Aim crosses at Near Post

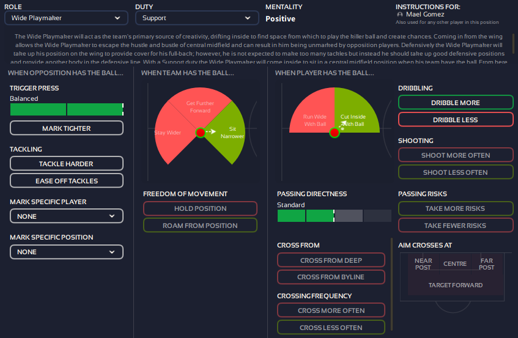point(423,263)
